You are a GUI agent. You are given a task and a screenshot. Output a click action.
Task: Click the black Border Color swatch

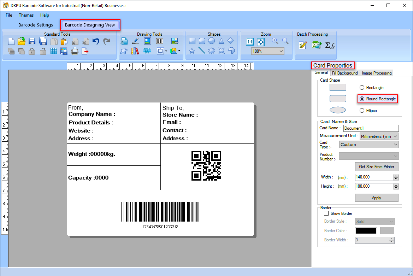[366, 231]
